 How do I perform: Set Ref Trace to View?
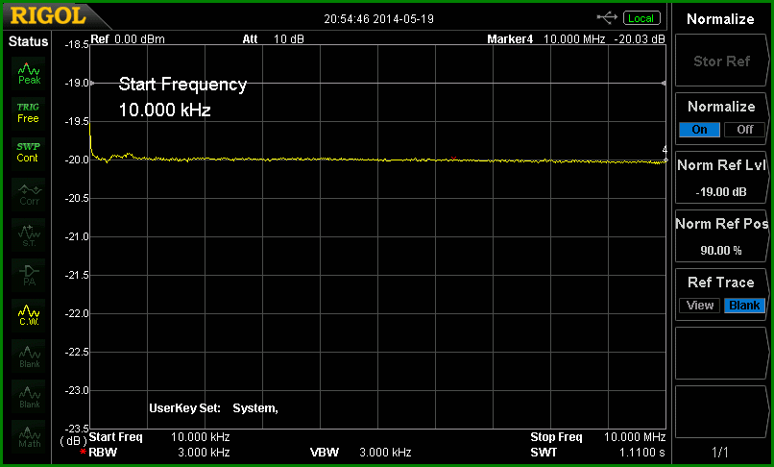[x=699, y=306]
